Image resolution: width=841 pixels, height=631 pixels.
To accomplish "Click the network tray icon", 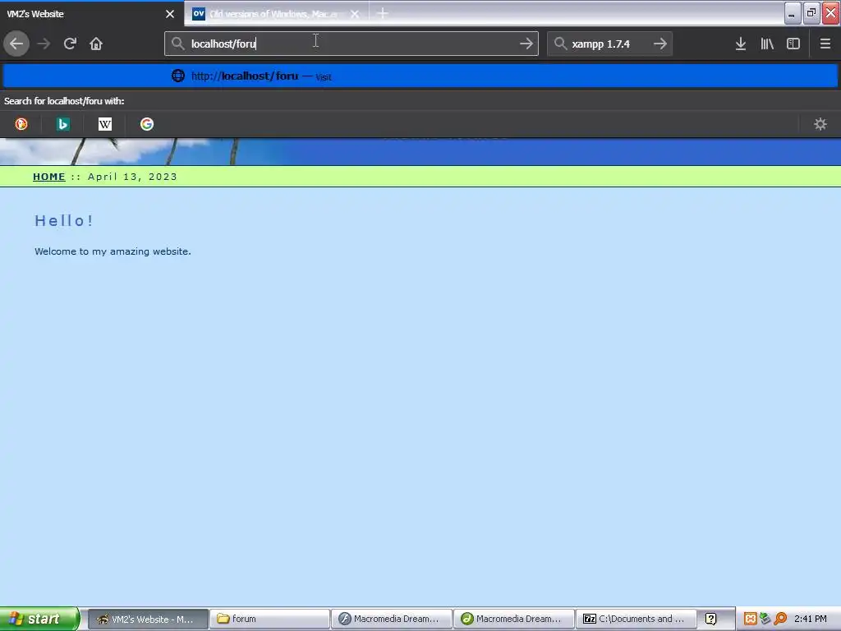I will [765, 619].
